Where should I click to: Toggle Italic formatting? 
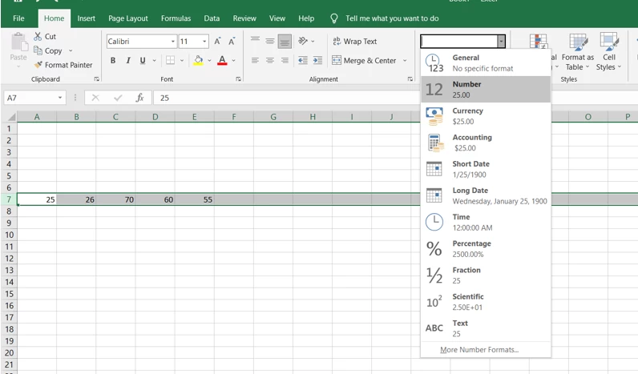pyautogui.click(x=127, y=60)
